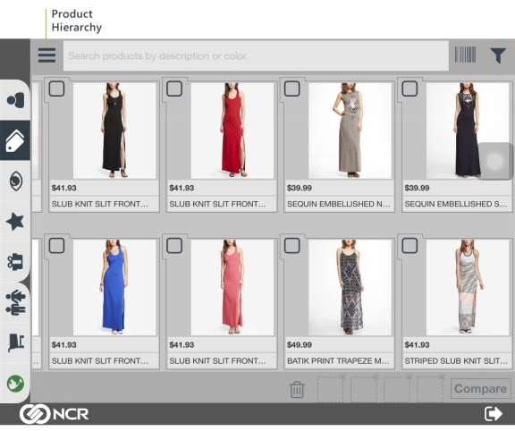Image resolution: width=515 pixels, height=431 pixels.
Task: Select the price tag sidebar icon
Action: pos(15,140)
